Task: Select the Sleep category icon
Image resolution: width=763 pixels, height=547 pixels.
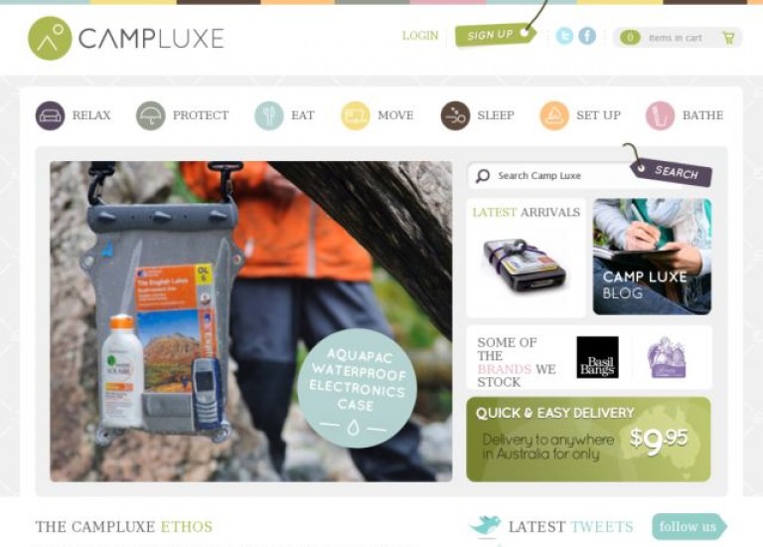Action: 455,116
